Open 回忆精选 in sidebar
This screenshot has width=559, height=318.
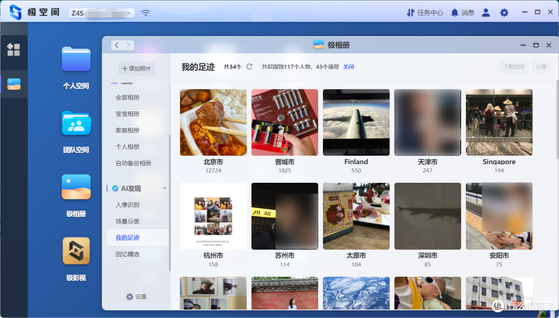click(127, 254)
